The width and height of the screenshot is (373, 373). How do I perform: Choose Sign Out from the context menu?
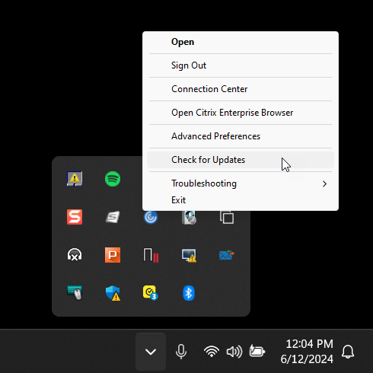click(x=241, y=65)
